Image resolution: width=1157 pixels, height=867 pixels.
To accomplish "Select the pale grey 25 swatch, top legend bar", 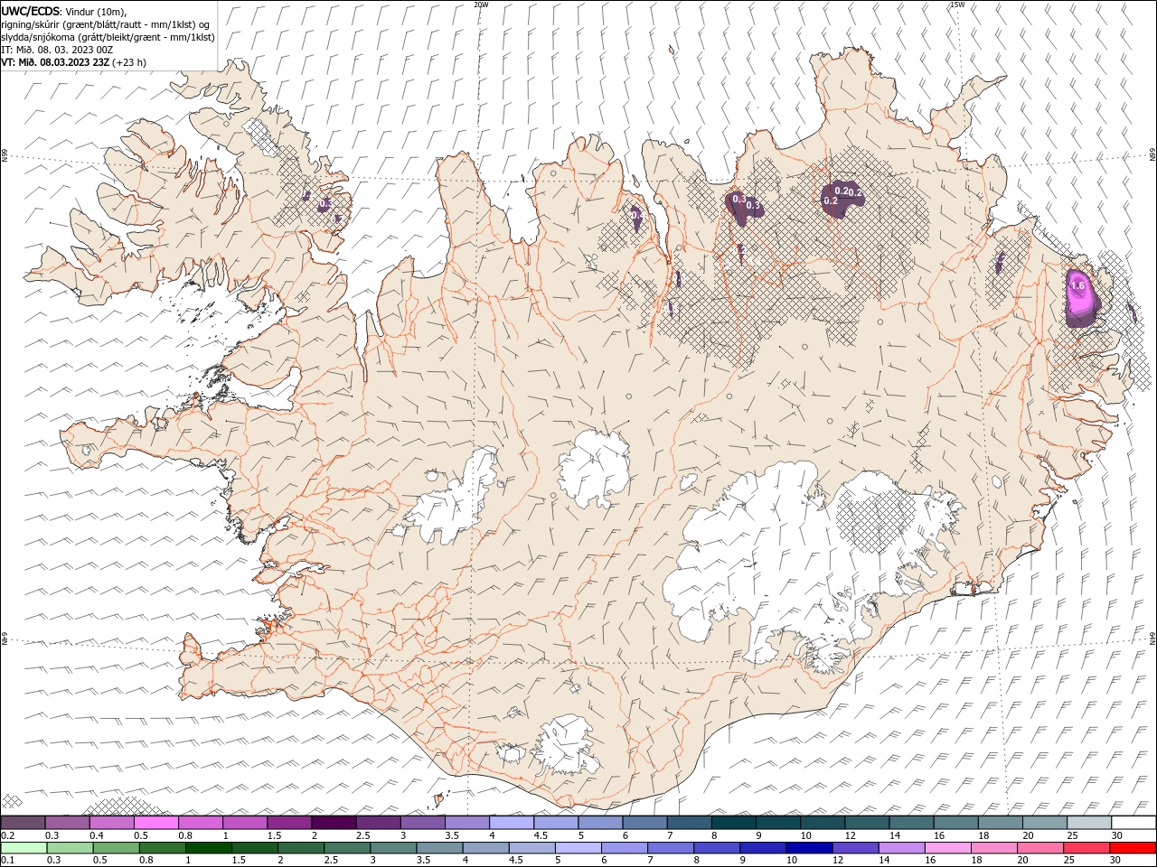I will 1088,823.
